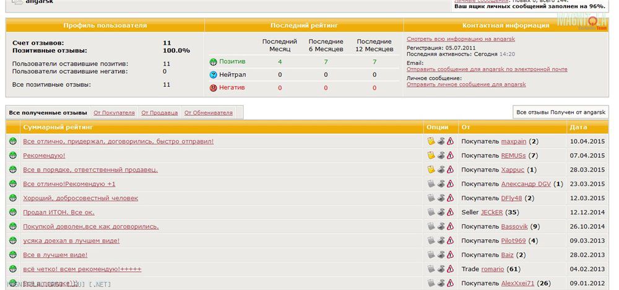Open the 'От Продавца' tab
The height and width of the screenshot is (290, 619).
click(159, 113)
